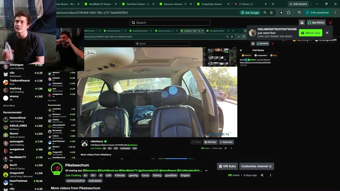
Task: Open the Kick sidebar layout toggle icon
Action: click(302, 23)
